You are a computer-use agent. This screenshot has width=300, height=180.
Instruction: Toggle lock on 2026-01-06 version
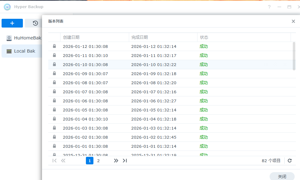tap(54, 100)
